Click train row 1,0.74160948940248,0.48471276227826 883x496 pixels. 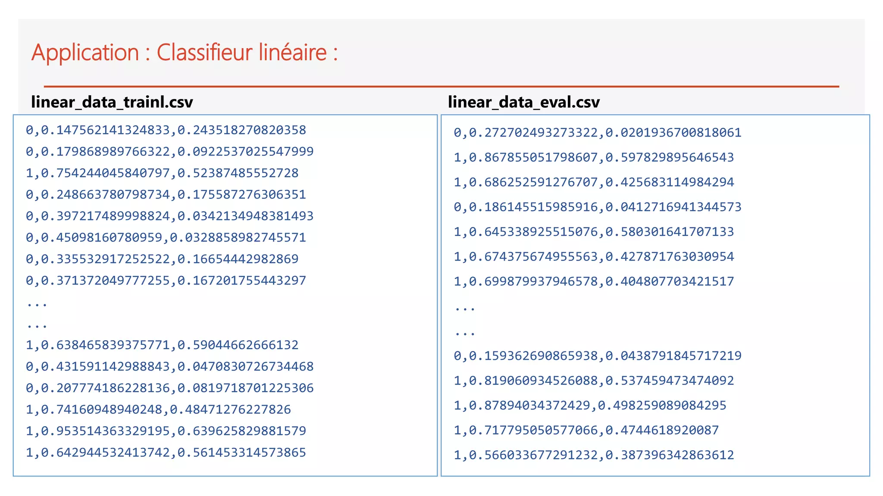[158, 409]
